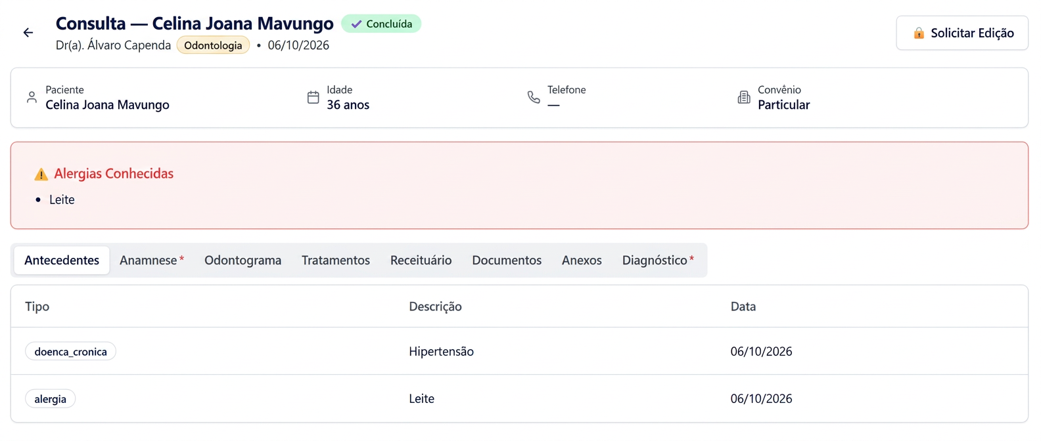This screenshot has width=1041, height=441.
Task: Go to the Anexos tab
Action: point(582,261)
